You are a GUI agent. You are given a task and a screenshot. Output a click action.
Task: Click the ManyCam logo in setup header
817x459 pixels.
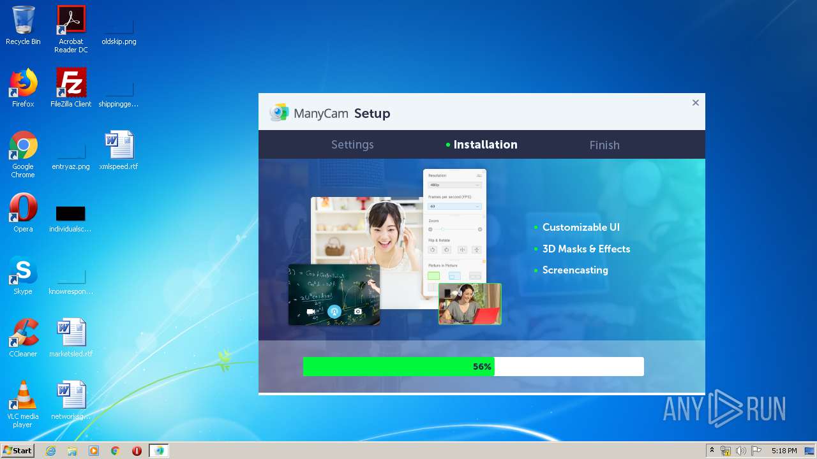click(279, 113)
